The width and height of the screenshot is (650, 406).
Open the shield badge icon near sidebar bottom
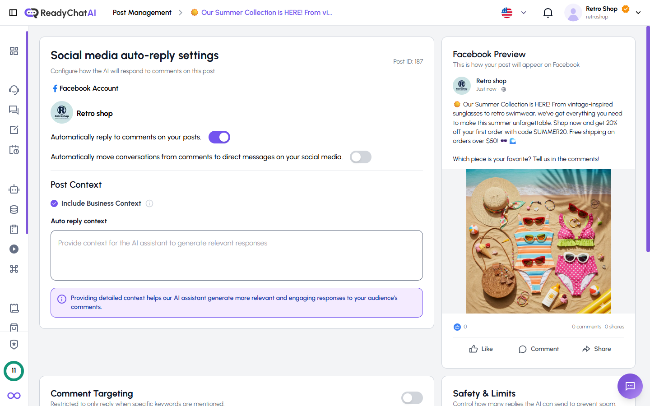coord(14,344)
